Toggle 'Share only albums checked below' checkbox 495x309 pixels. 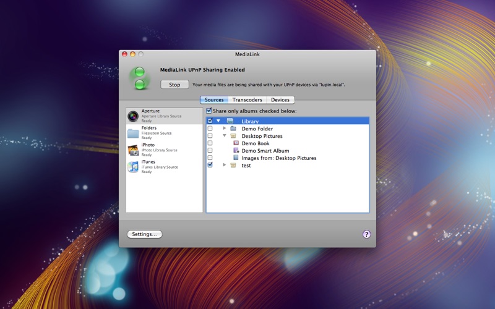point(209,111)
